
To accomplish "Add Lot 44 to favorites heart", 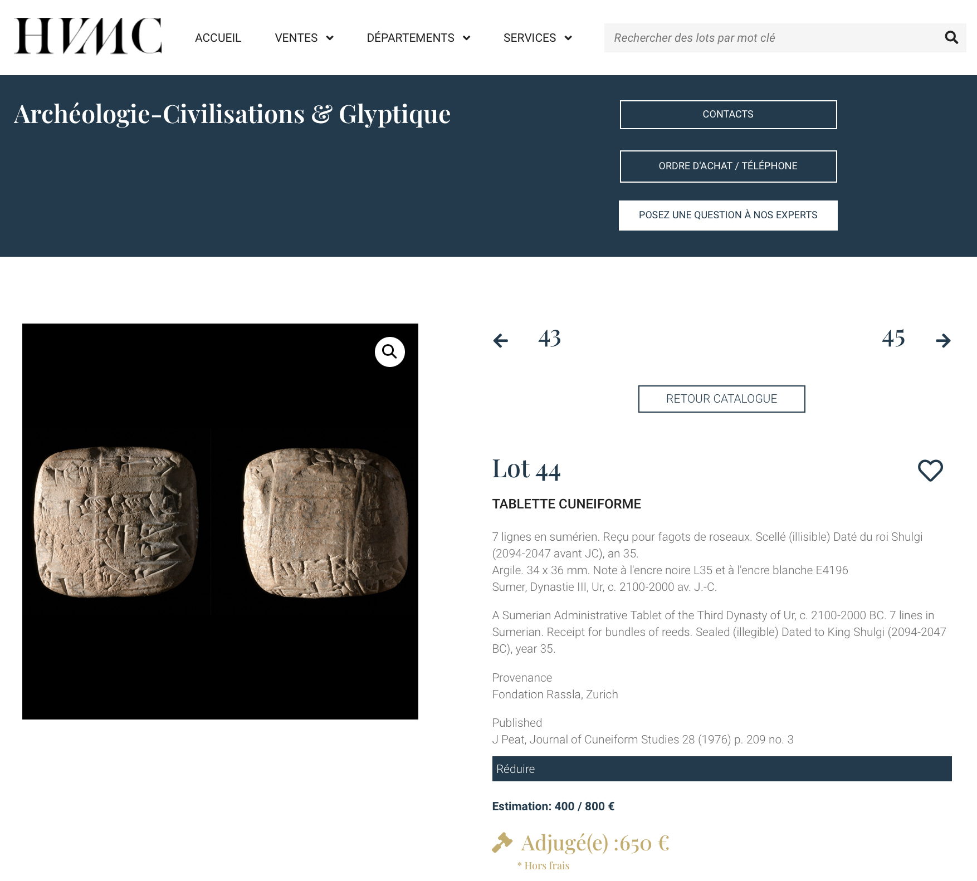I will pos(930,471).
